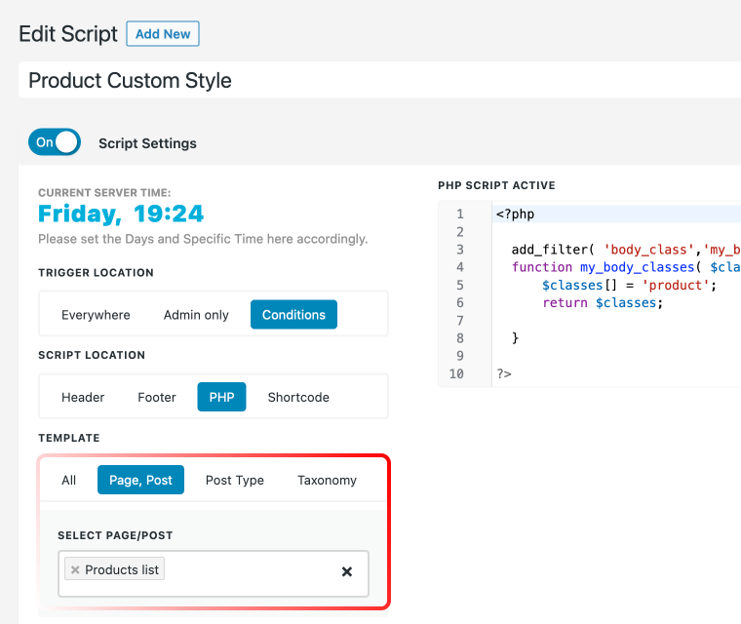The width and height of the screenshot is (741, 624).
Task: Select PHP script location
Action: pos(221,397)
